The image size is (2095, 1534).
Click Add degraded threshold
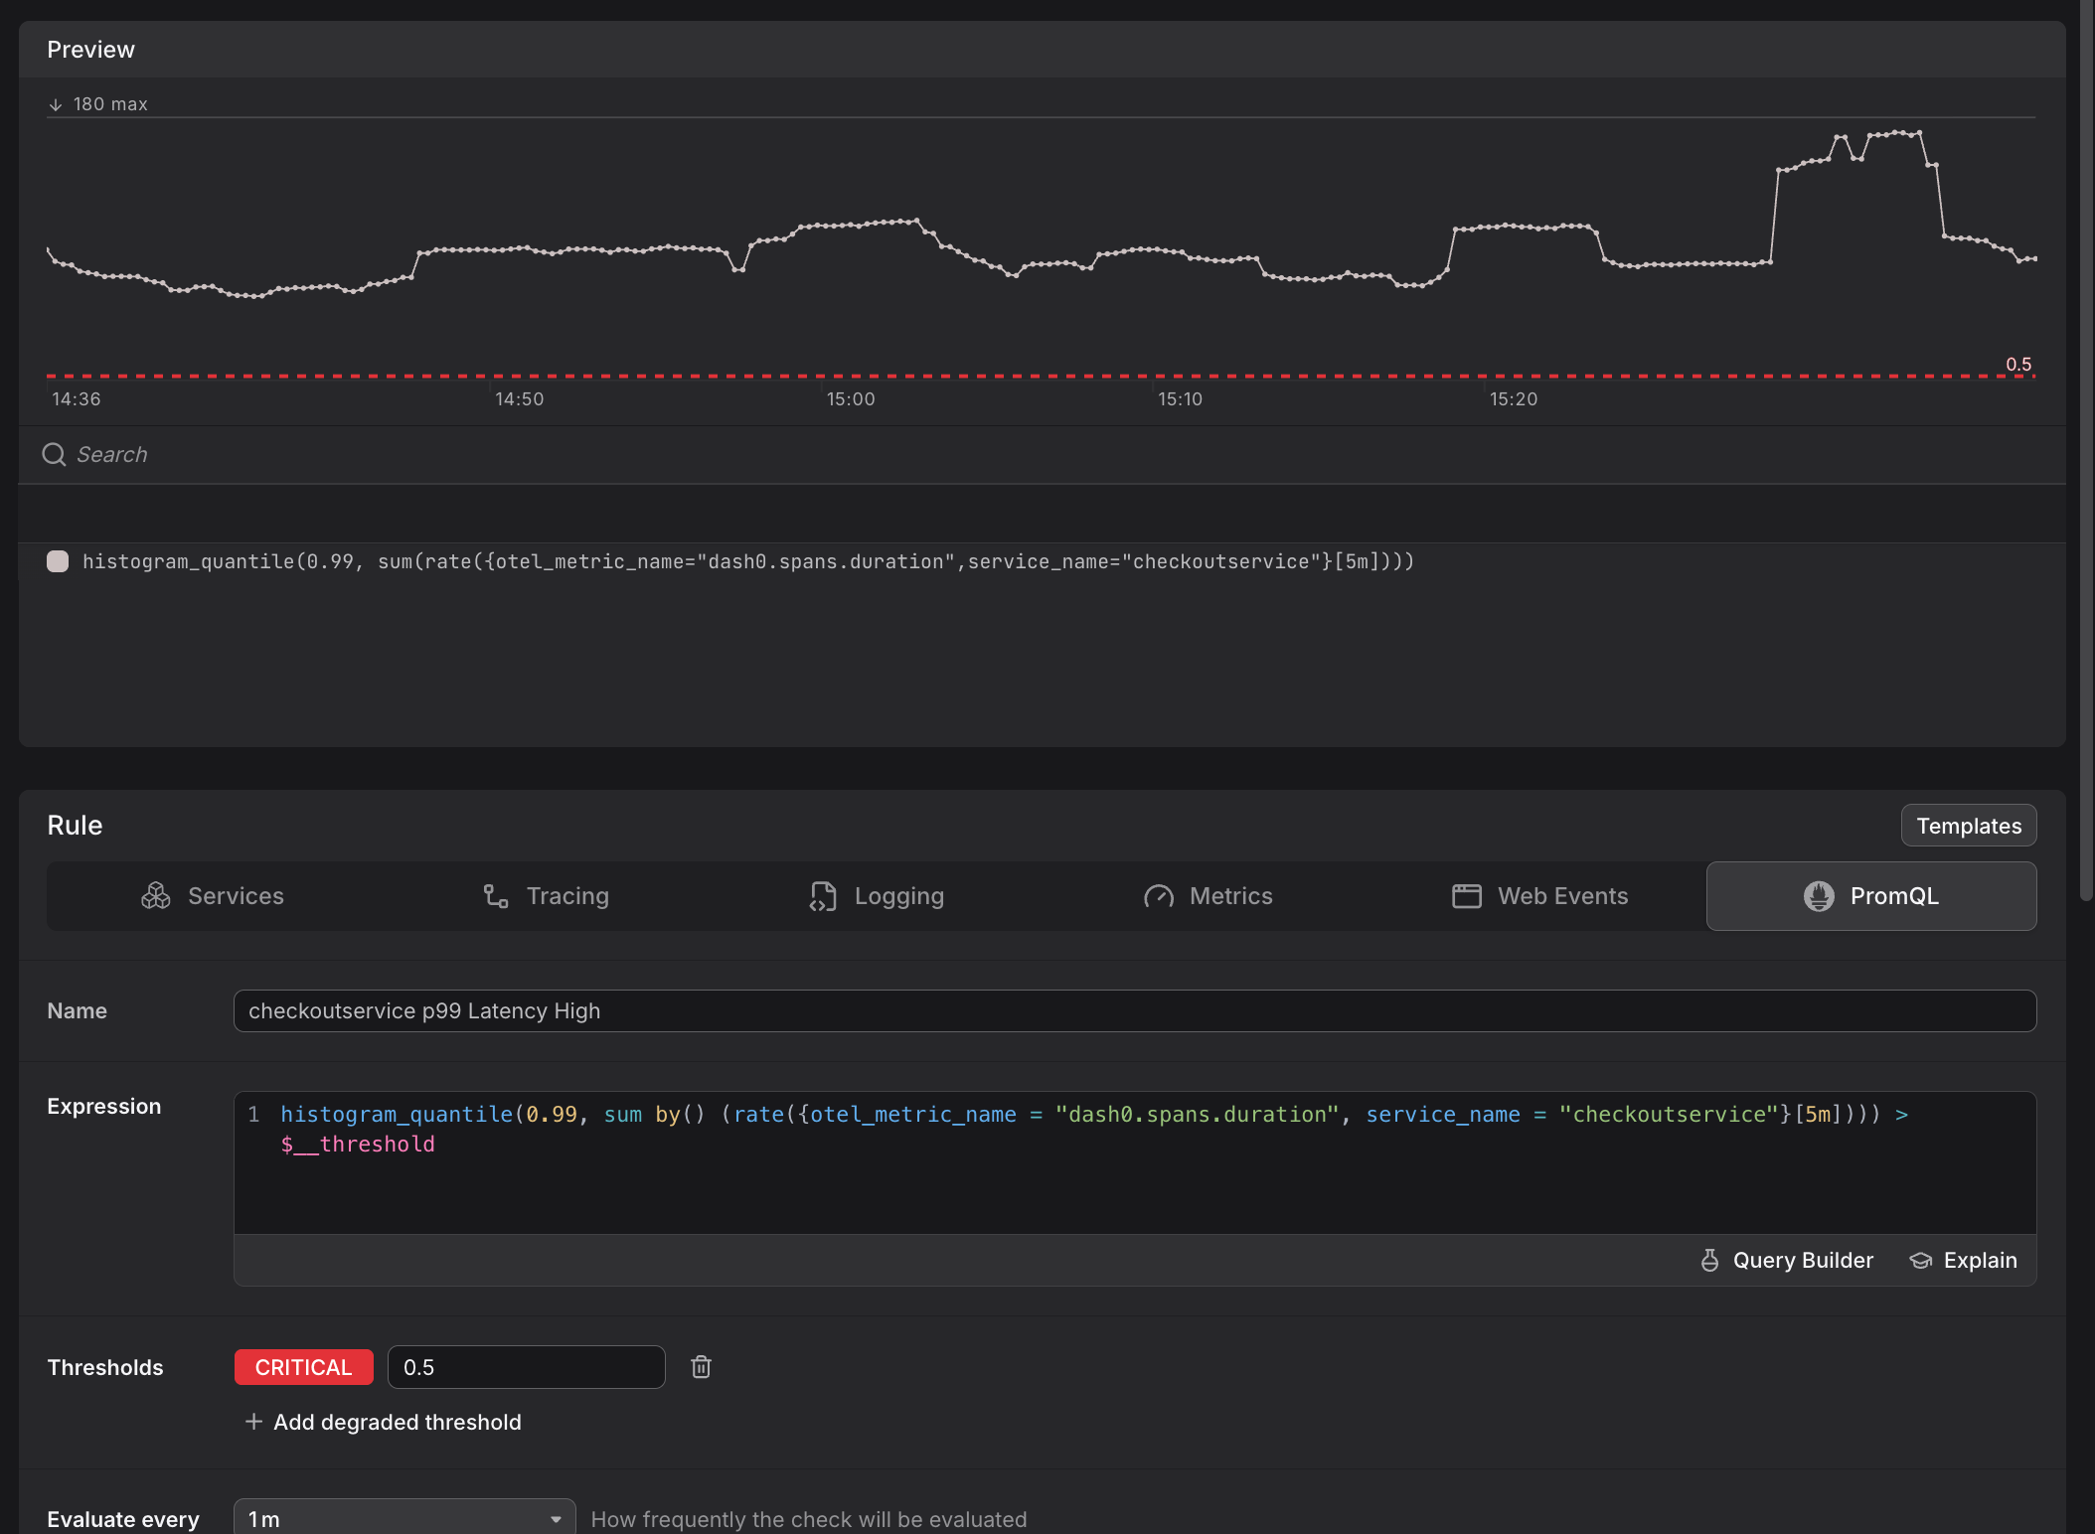pos(383,1422)
